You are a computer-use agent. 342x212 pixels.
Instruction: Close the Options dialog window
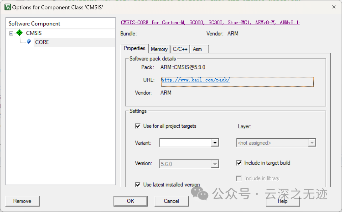click(x=334, y=7)
